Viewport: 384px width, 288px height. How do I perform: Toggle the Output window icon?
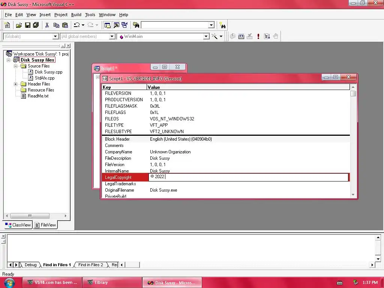pyautogui.click(x=116, y=25)
